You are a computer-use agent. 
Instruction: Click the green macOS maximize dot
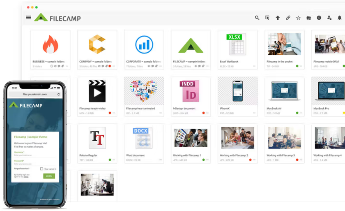click(37, 7)
